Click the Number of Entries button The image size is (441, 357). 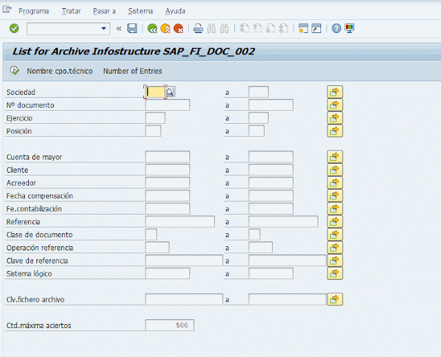tap(132, 72)
